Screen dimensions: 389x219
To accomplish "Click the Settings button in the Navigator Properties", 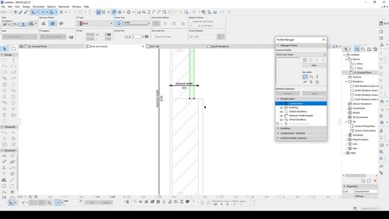I will [x=360, y=196].
